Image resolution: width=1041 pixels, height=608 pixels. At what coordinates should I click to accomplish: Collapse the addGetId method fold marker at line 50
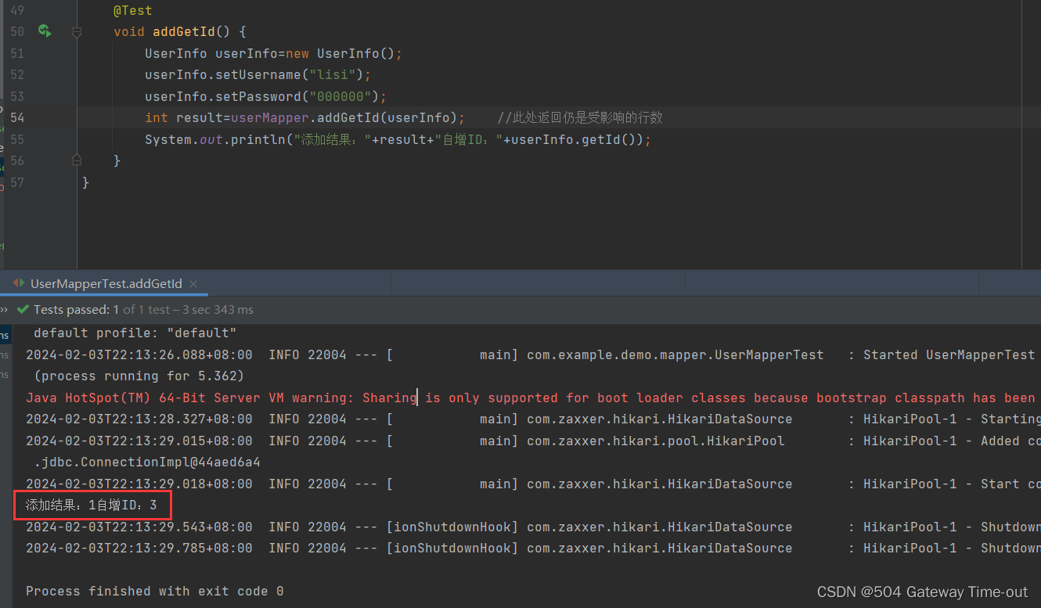(77, 32)
